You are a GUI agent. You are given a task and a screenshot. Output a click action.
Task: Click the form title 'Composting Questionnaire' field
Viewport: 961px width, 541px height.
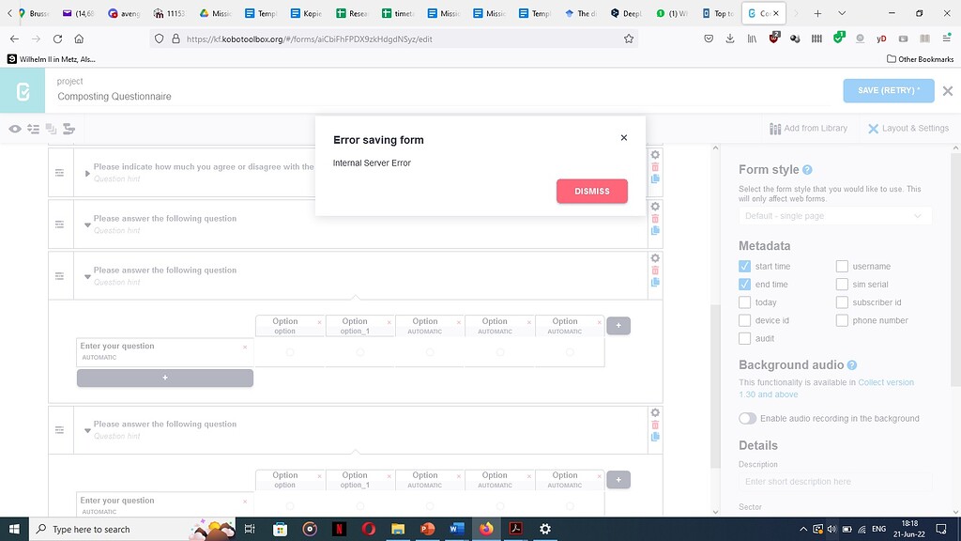click(114, 97)
